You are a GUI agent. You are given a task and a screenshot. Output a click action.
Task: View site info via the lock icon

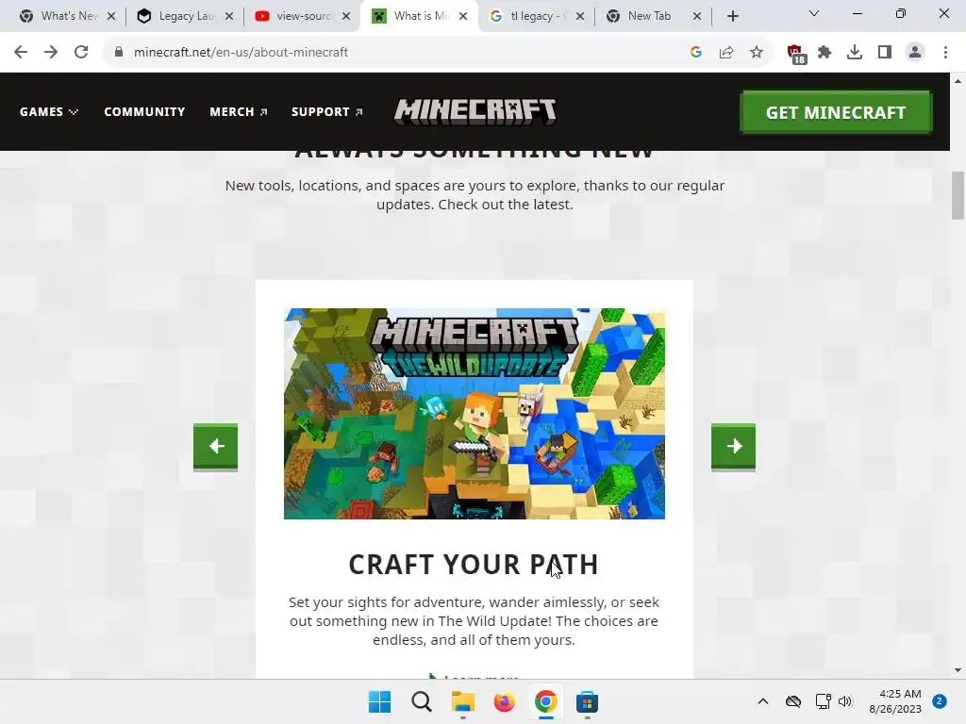click(118, 53)
